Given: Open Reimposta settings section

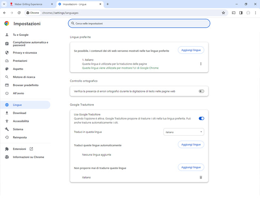Looking at the screenshot, I should coord(25,137).
